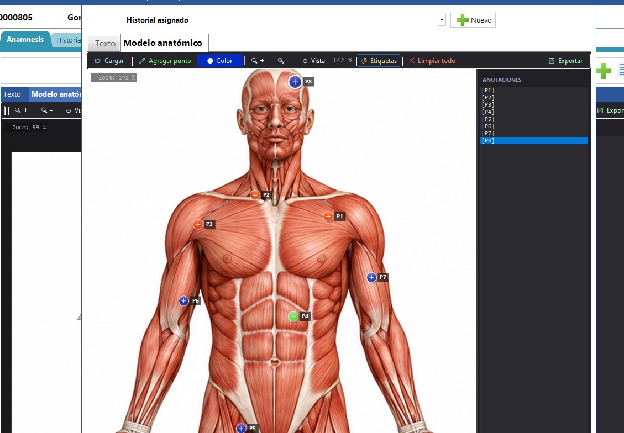Select the blue P7 marker on the arm
Viewport: 624px width, 433px height.
[x=371, y=278]
